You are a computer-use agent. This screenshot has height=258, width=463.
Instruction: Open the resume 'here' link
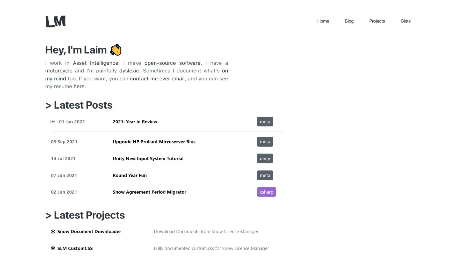(79, 86)
